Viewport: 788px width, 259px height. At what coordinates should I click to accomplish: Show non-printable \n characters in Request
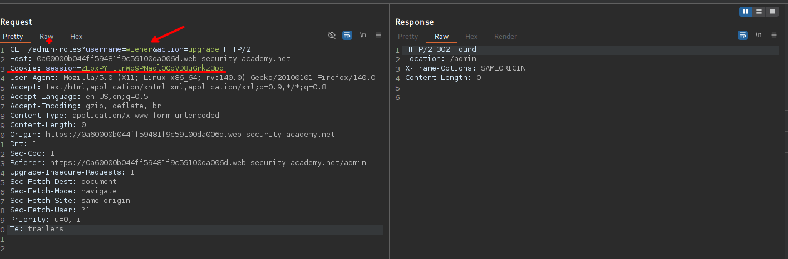[363, 35]
